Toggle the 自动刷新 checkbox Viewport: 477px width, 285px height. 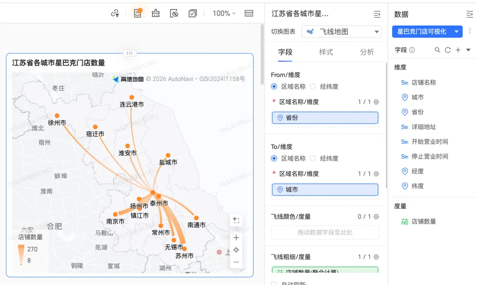274,284
